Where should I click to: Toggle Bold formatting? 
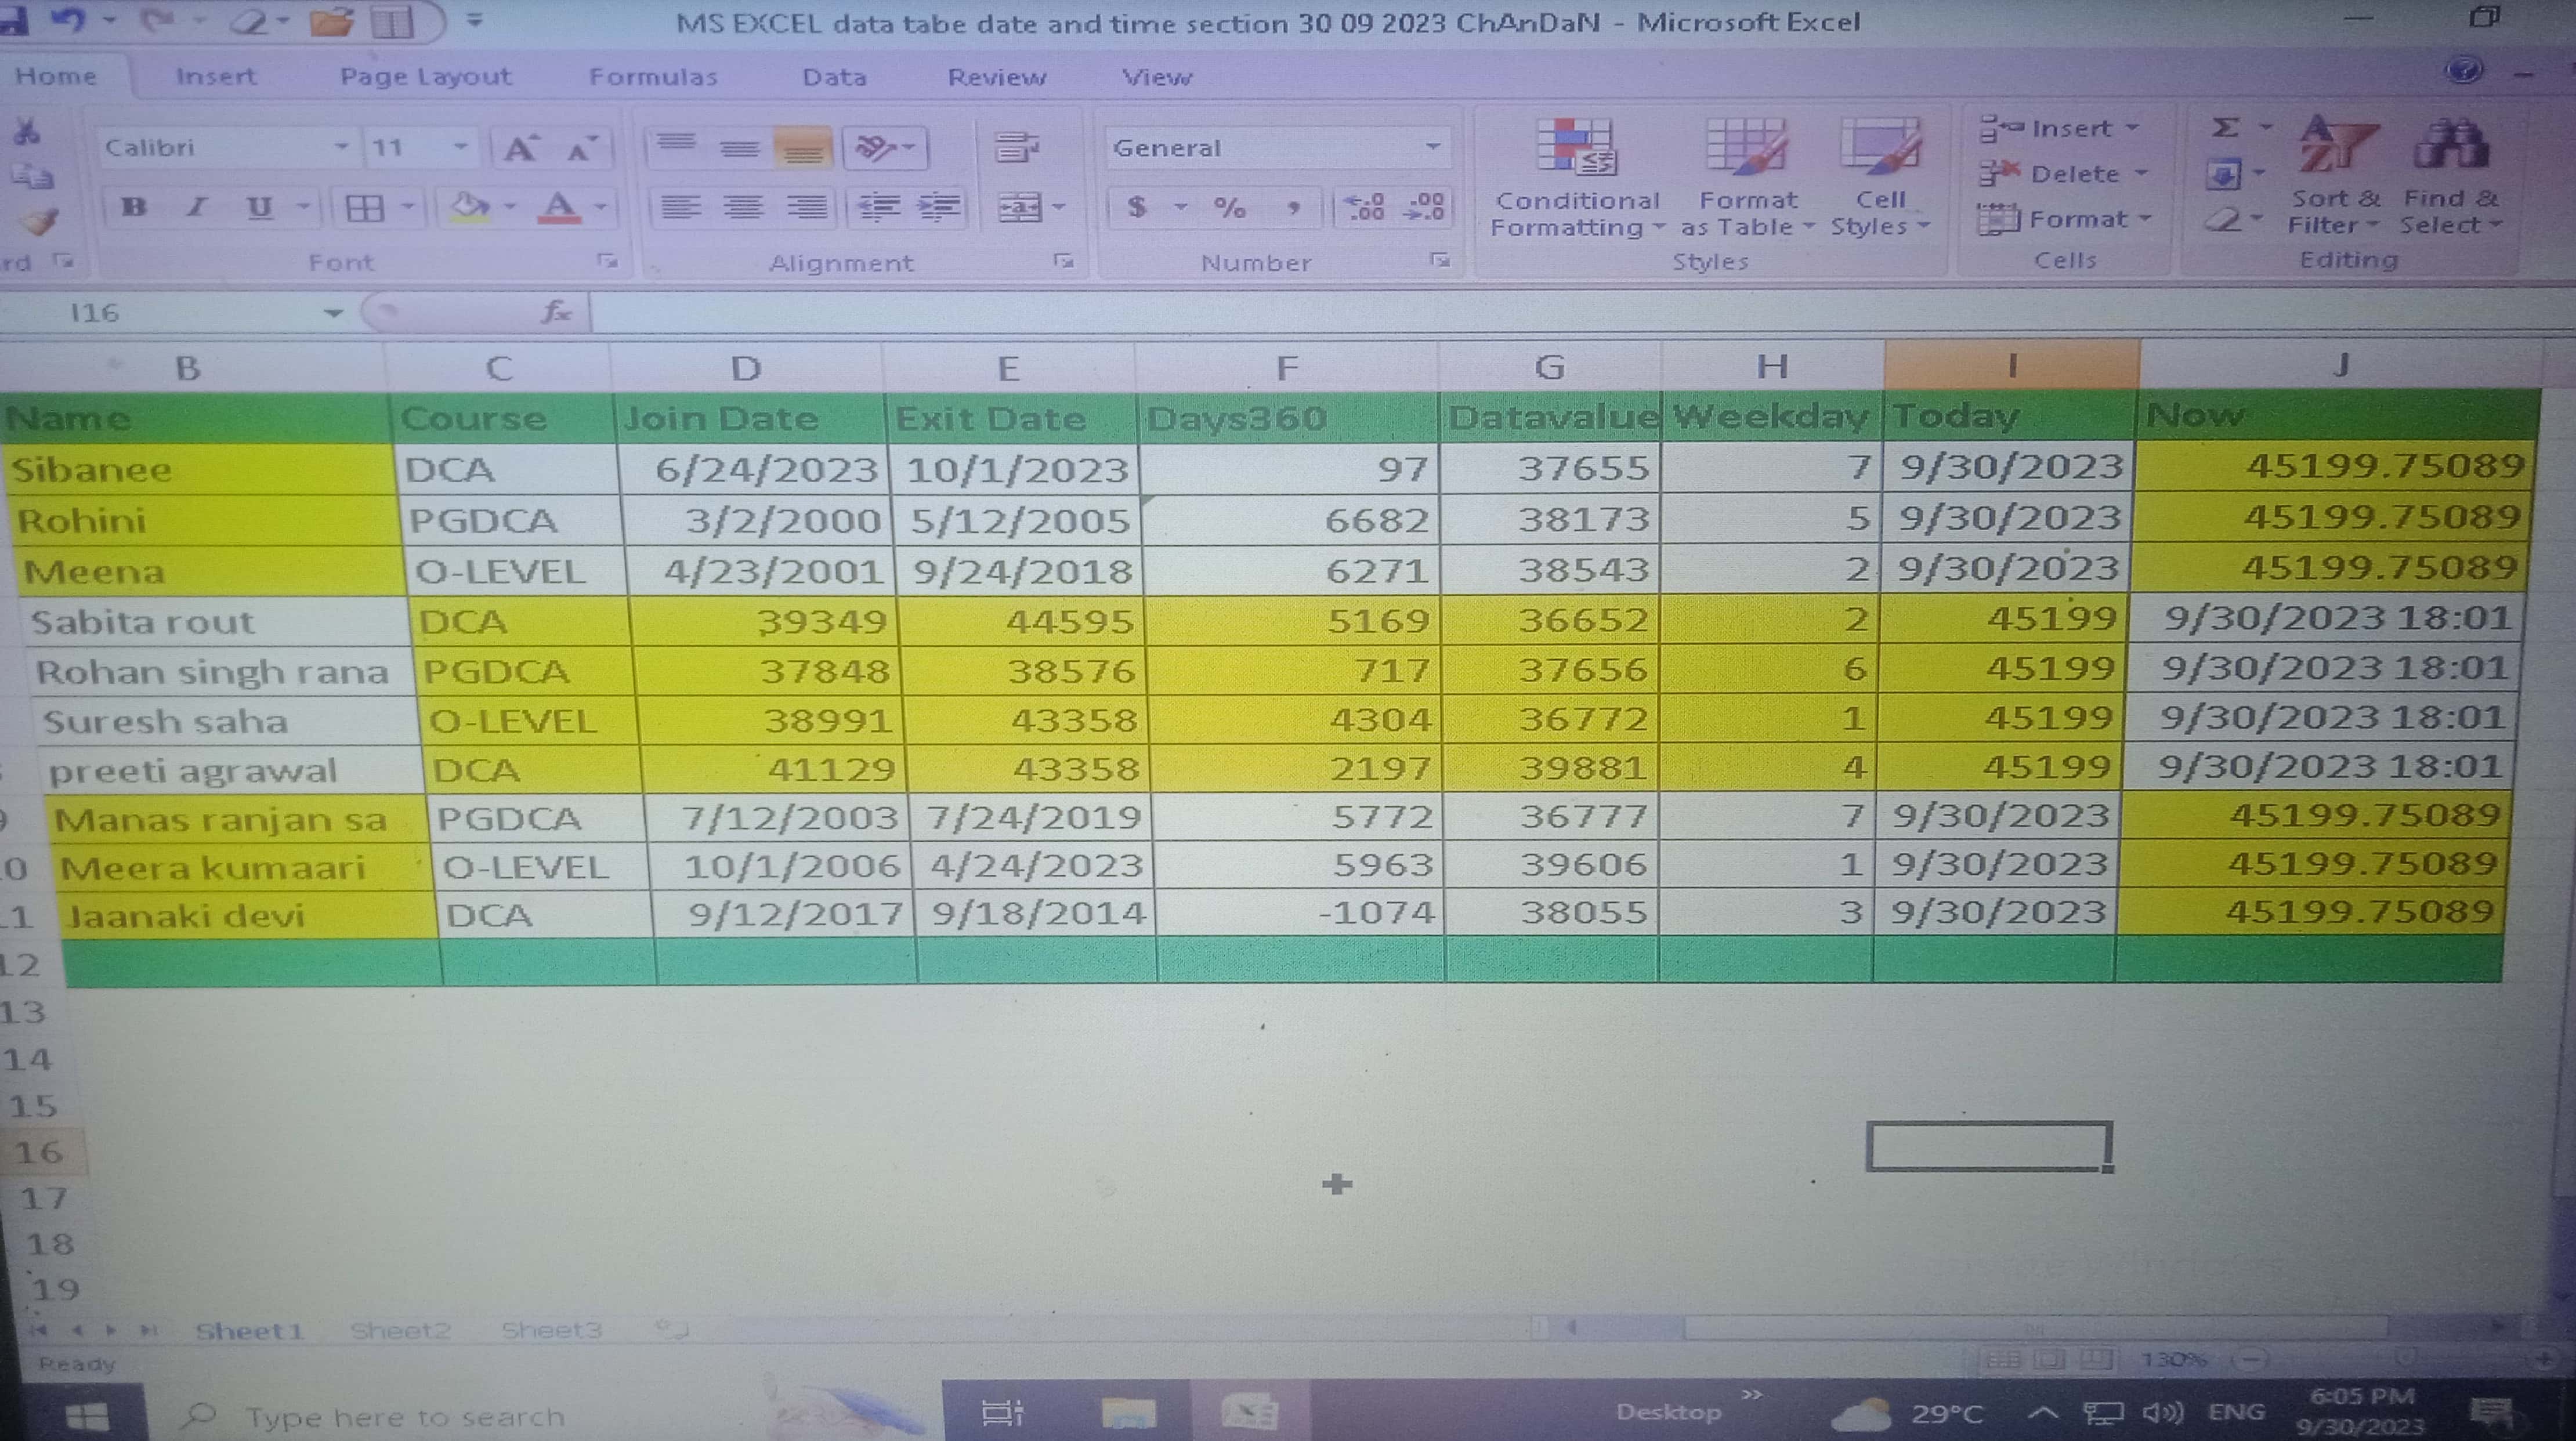pyautogui.click(x=134, y=208)
